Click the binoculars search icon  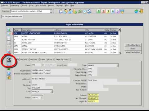(x=9, y=60)
